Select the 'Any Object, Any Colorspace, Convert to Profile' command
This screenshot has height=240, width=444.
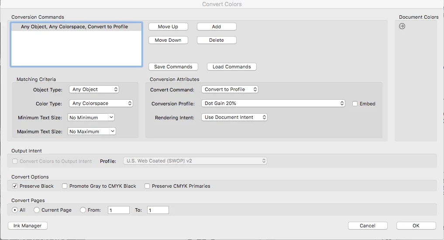[x=76, y=27]
